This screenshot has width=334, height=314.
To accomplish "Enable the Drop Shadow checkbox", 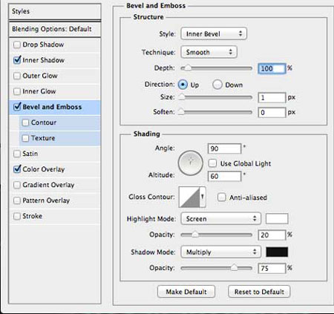I will point(17,45).
